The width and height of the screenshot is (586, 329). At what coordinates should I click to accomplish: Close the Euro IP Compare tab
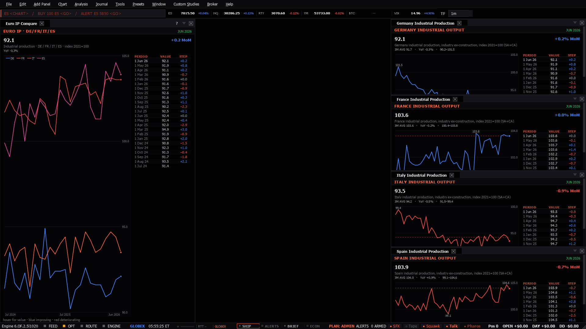point(42,23)
